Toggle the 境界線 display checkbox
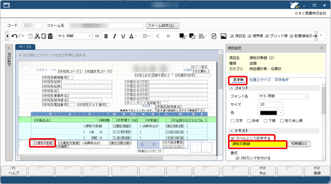Screen dimensions: 331x184 click(x=249, y=36)
